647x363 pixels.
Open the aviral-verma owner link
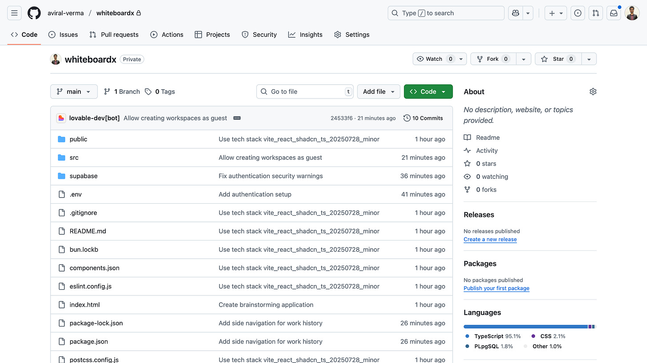(66, 13)
